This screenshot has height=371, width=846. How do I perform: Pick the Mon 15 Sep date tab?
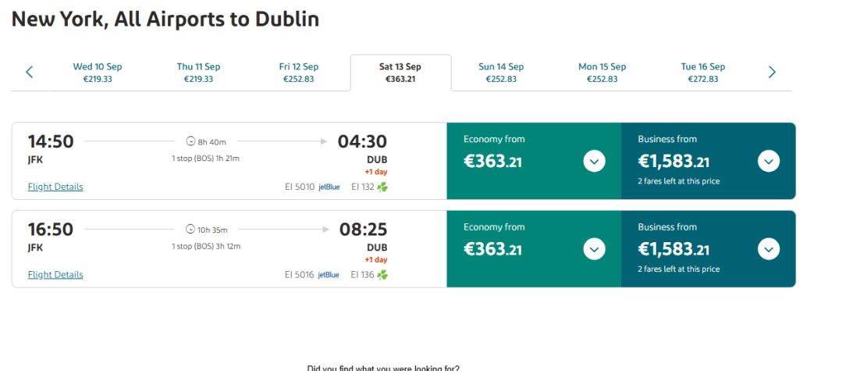603,73
